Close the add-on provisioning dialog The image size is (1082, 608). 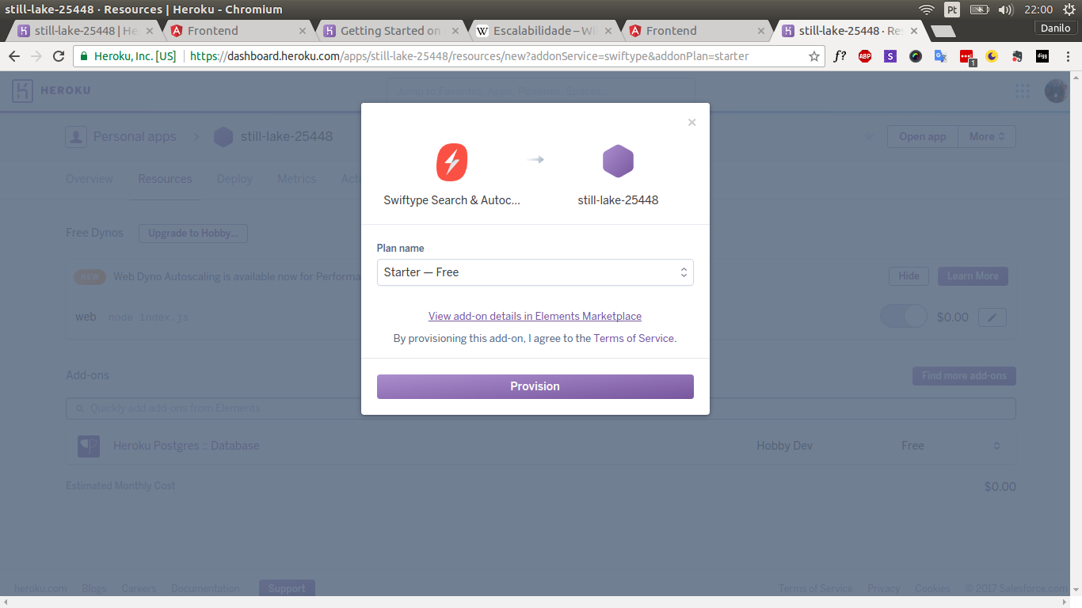691,123
